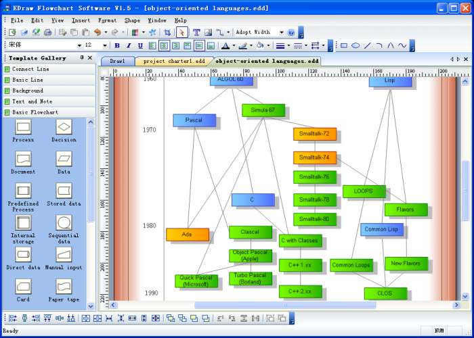The height and width of the screenshot is (338, 474).
Task: Switch to project charter1.edd tab
Action: click(174, 62)
